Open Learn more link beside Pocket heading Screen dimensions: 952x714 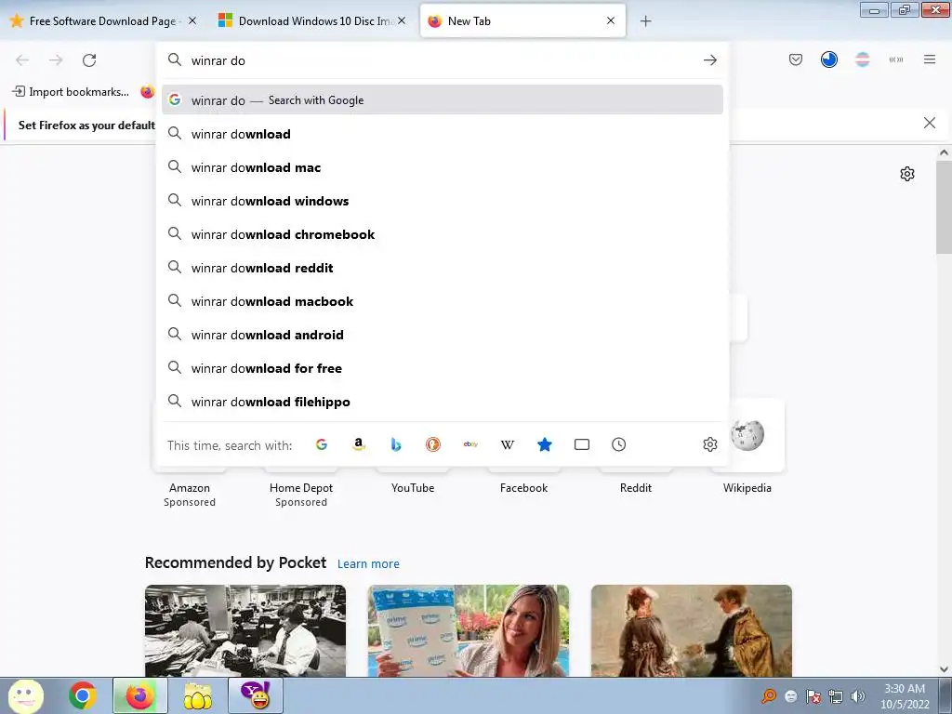point(368,564)
